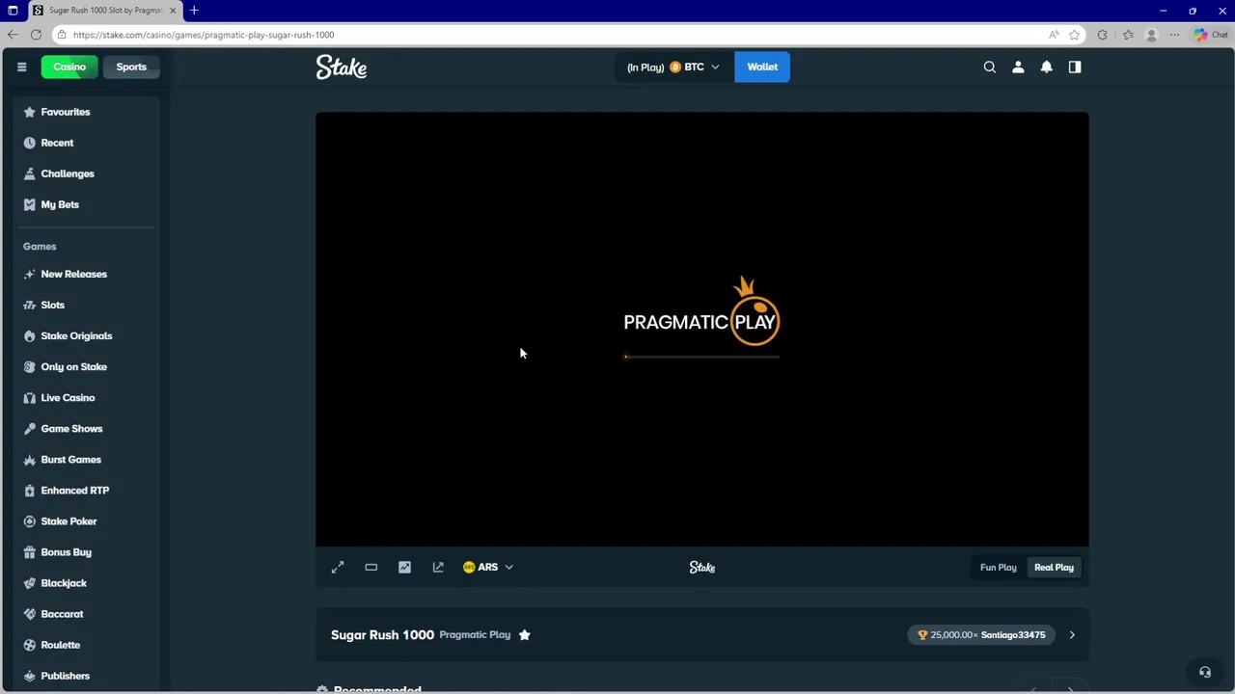
Task: Open the user profile icon
Action: pyautogui.click(x=1018, y=67)
